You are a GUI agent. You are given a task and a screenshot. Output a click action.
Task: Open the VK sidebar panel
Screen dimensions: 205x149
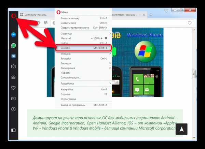tap(13, 56)
